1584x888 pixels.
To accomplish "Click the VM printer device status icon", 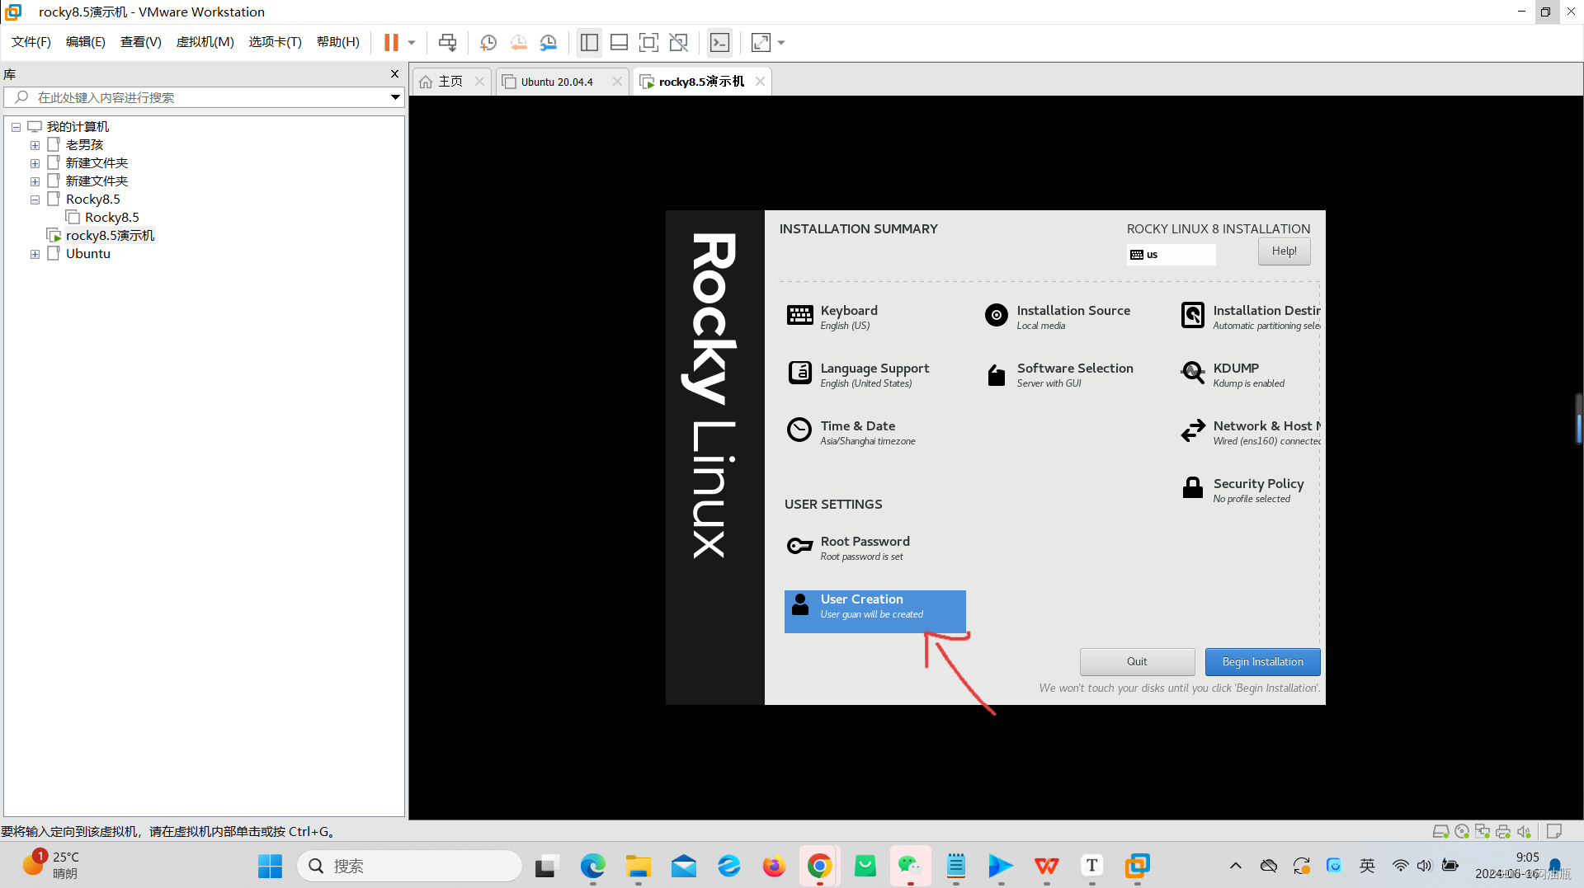I will (x=1502, y=832).
